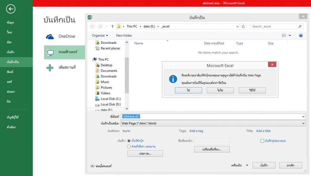Open the Organize dropdown menu

[x=100, y=36]
